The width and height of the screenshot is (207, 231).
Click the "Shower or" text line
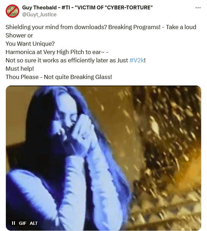point(19,35)
